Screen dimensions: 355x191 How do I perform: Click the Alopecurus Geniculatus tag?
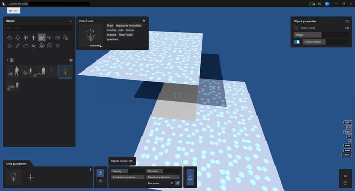click(x=129, y=25)
